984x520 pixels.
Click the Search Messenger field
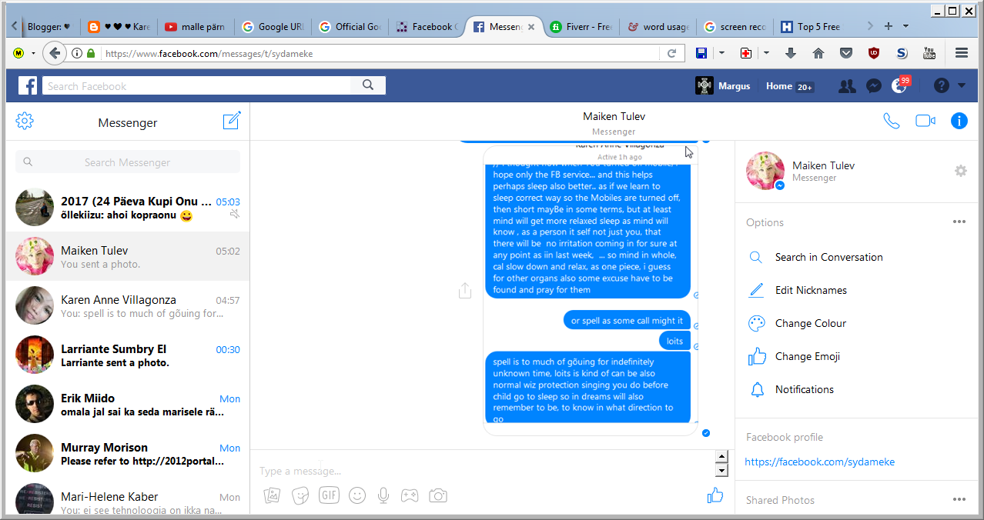click(128, 162)
